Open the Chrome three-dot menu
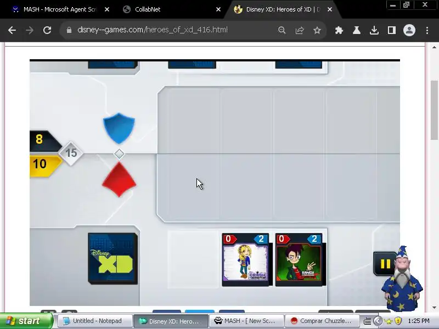The image size is (439, 329). coord(427,30)
